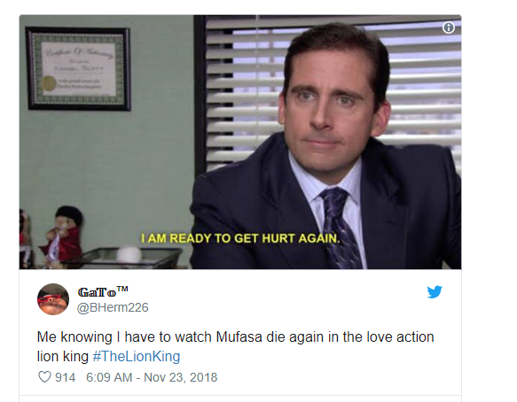
Task: Open the @BHerm226 handle link
Action: click(x=113, y=307)
